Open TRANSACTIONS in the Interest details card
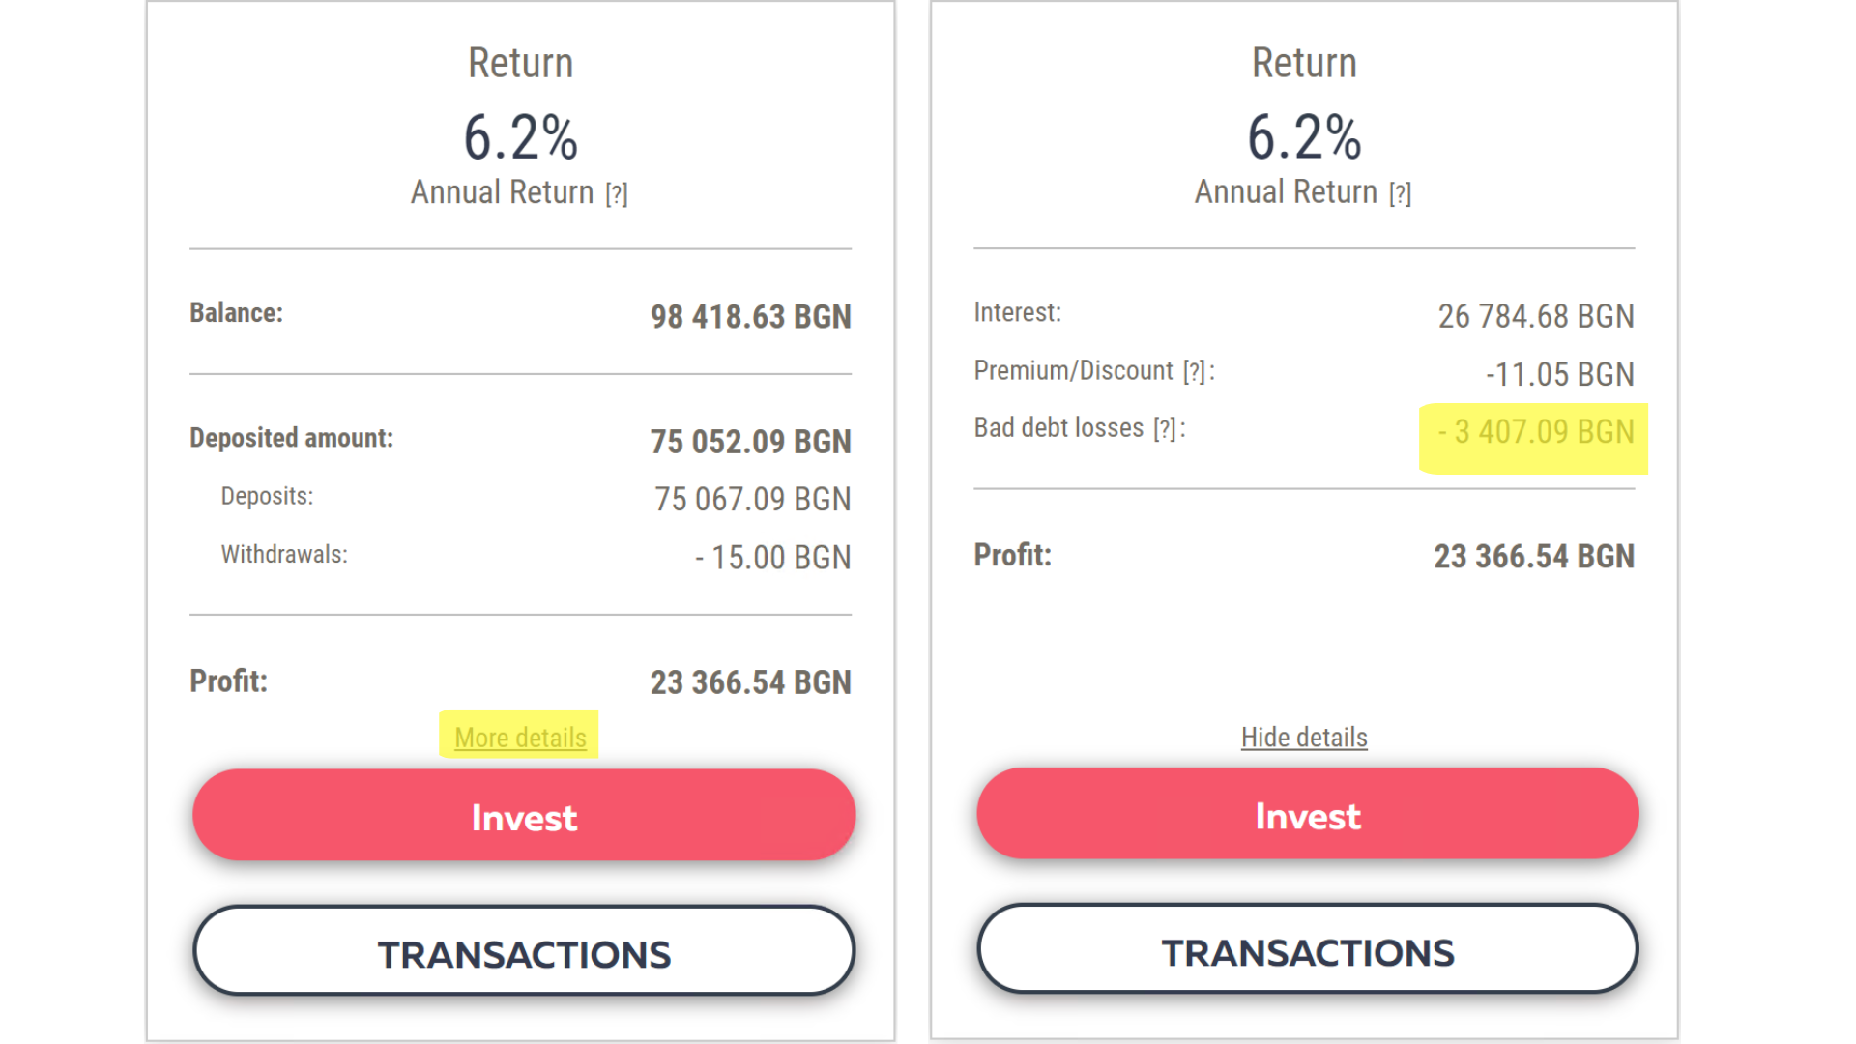Image resolution: width=1856 pixels, height=1044 pixels. click(x=1308, y=951)
